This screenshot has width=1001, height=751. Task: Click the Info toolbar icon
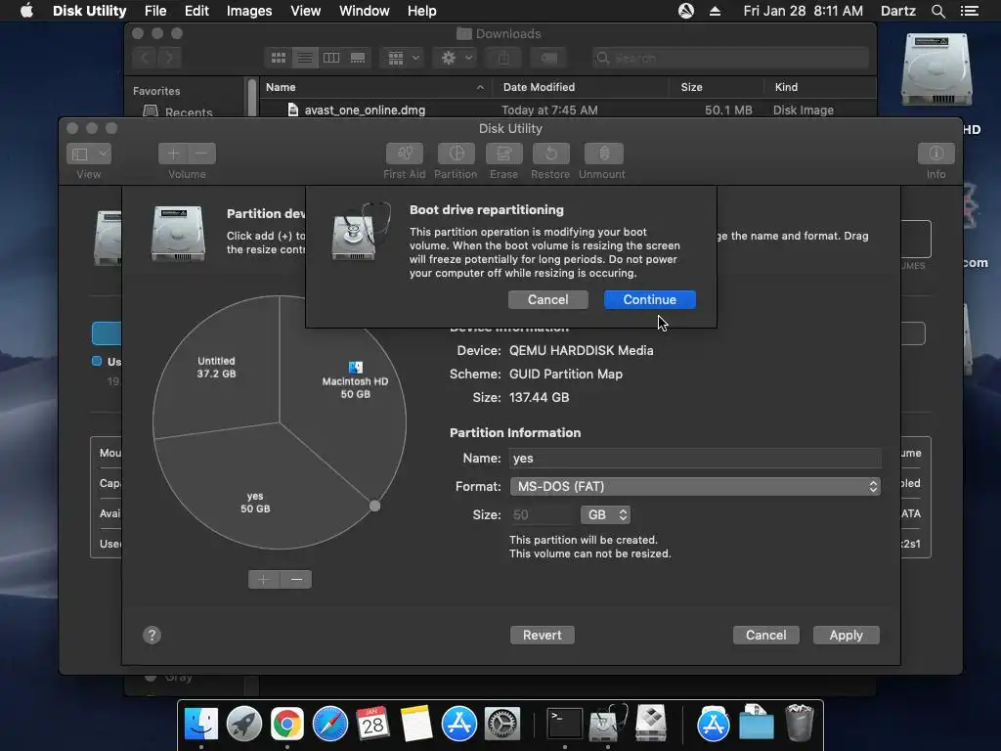(936, 154)
